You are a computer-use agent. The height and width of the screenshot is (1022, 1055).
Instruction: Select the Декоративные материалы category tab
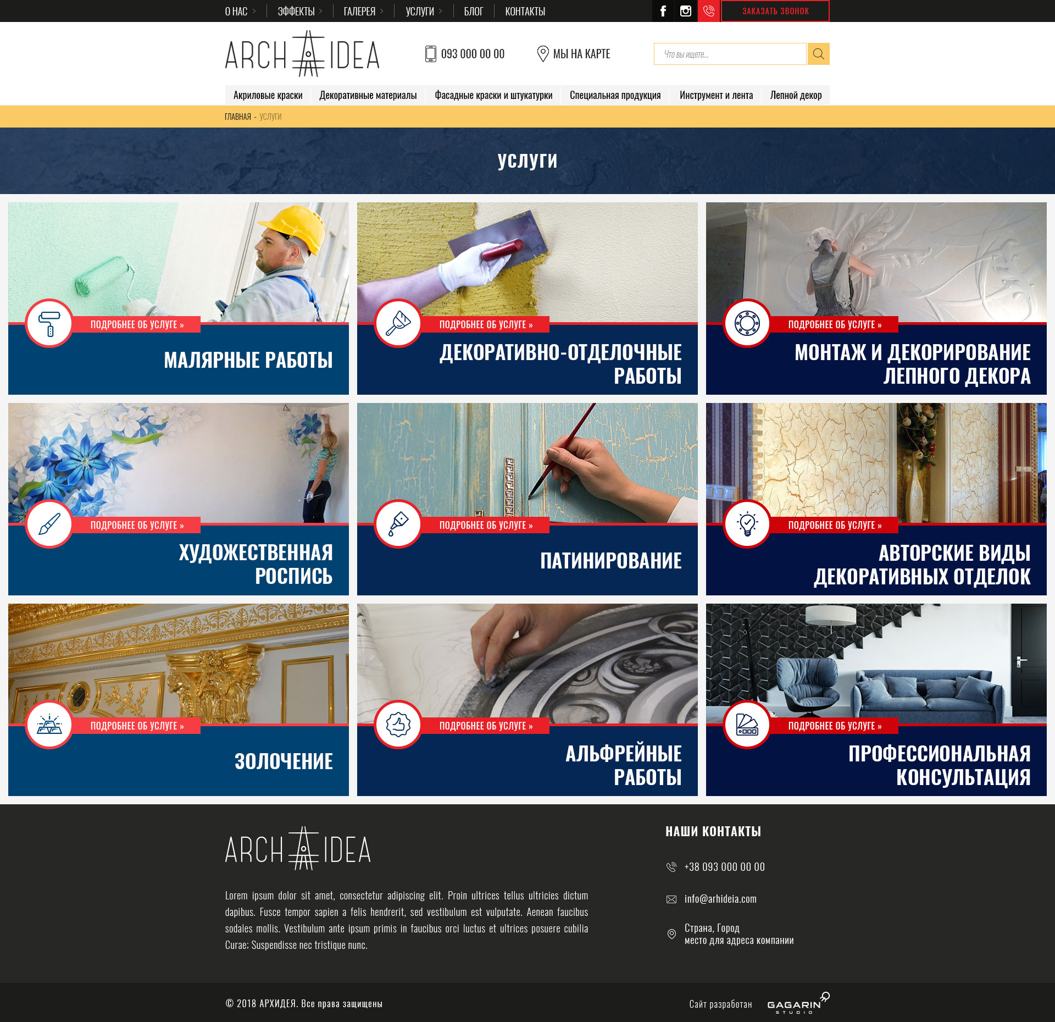(368, 95)
